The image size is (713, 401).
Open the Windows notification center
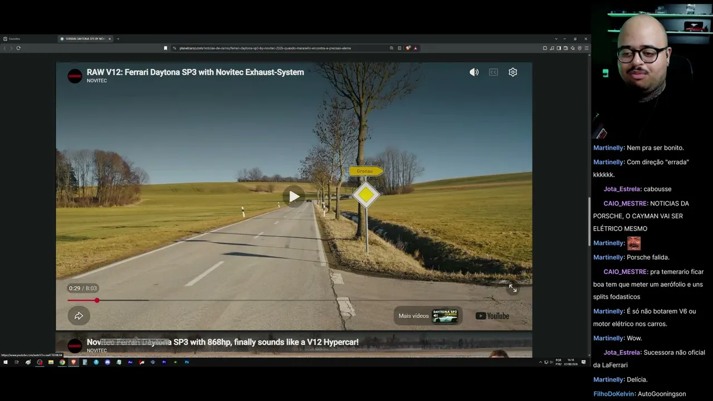[584, 362]
